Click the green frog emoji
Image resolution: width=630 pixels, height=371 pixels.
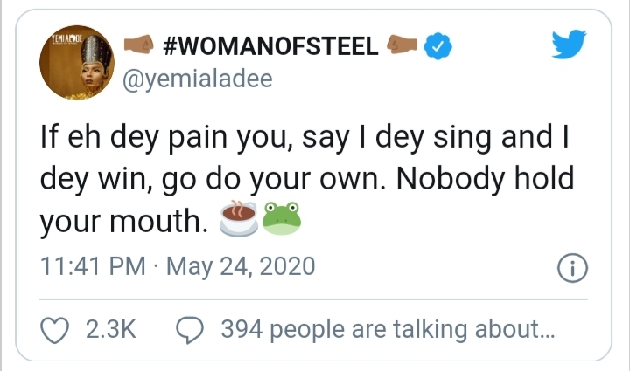click(x=282, y=218)
